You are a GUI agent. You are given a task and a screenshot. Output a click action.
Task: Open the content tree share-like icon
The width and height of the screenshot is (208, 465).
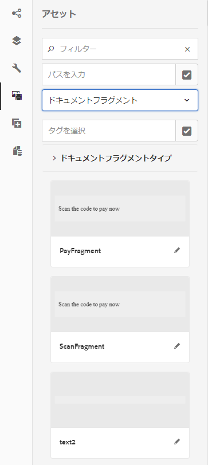tap(17, 13)
